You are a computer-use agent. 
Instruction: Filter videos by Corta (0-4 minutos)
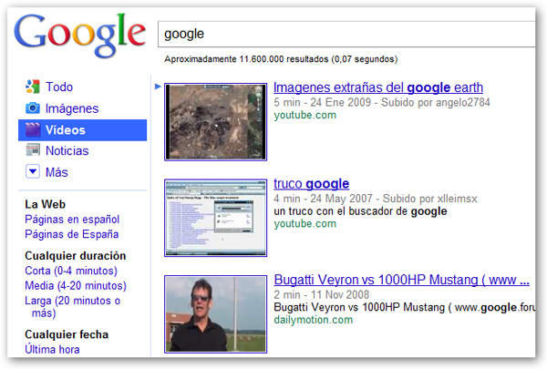[x=71, y=271]
